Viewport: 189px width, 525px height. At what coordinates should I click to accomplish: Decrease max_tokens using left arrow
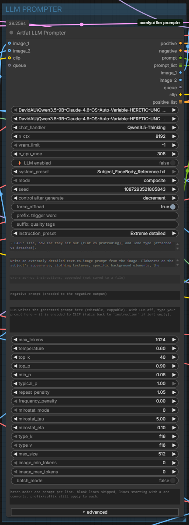pyautogui.click(x=15, y=339)
